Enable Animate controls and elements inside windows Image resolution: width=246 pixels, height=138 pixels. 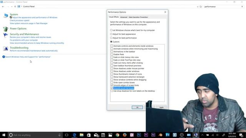pos(112,46)
